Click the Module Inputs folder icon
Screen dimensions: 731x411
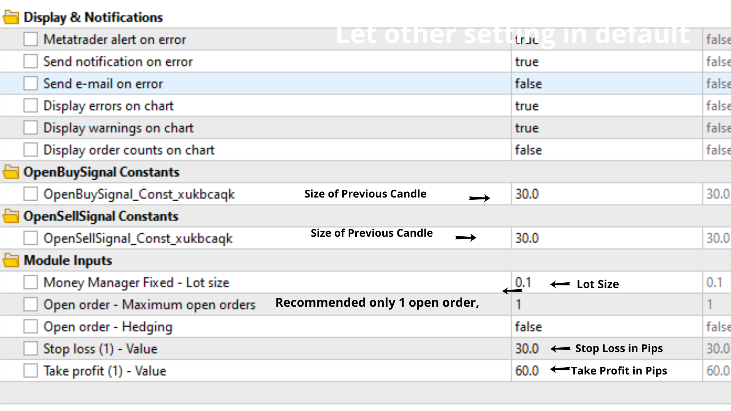(x=11, y=260)
